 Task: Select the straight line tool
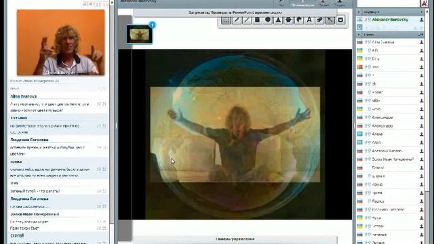click(x=247, y=20)
